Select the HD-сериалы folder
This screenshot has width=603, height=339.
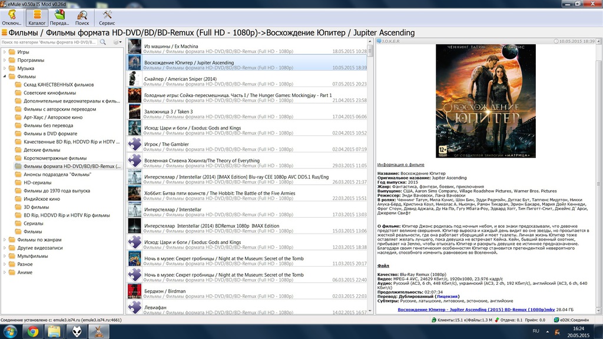click(37, 182)
